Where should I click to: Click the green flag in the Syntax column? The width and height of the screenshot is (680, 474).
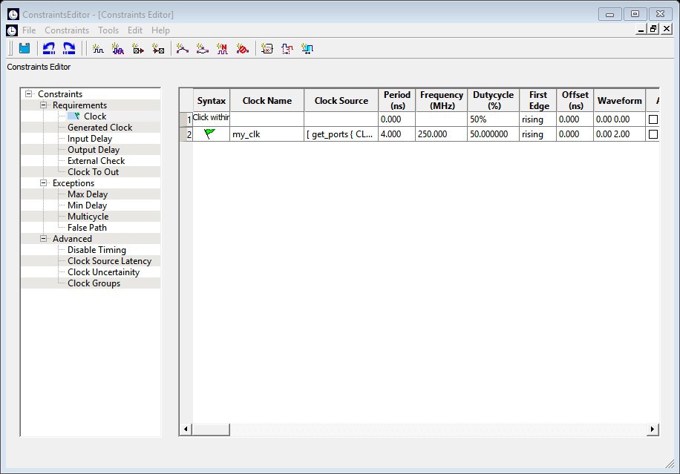click(210, 134)
